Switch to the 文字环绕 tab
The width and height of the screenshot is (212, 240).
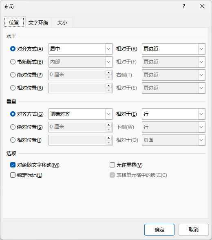[x=38, y=23]
